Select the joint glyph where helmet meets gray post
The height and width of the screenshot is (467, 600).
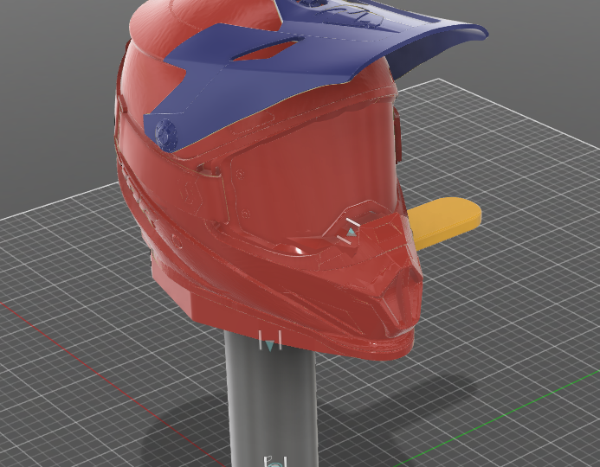[270, 341]
